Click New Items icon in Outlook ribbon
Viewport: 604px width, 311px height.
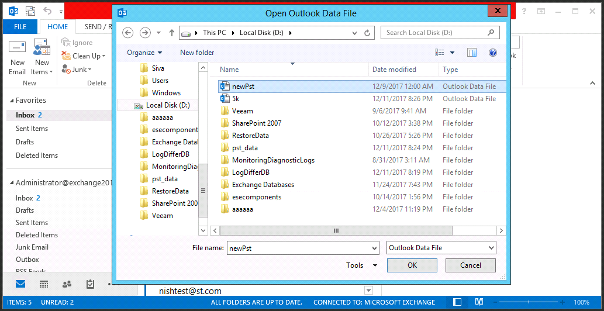(x=42, y=47)
